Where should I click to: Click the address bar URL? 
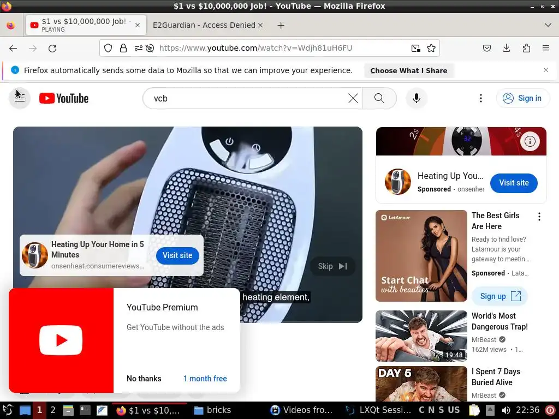[x=255, y=48]
